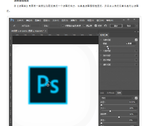Collapse the Field Blur section chevron

tap(101, 40)
